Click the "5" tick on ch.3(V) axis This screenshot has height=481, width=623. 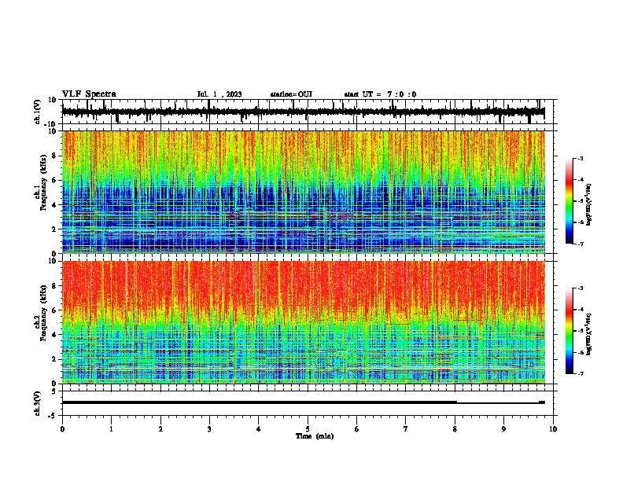(55, 391)
